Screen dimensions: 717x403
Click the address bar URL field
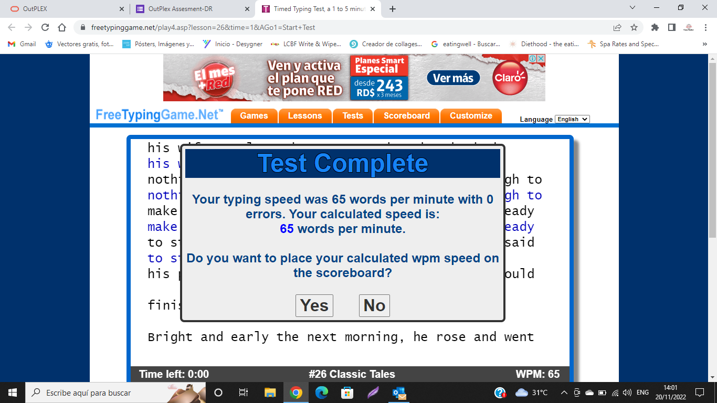[x=346, y=27]
